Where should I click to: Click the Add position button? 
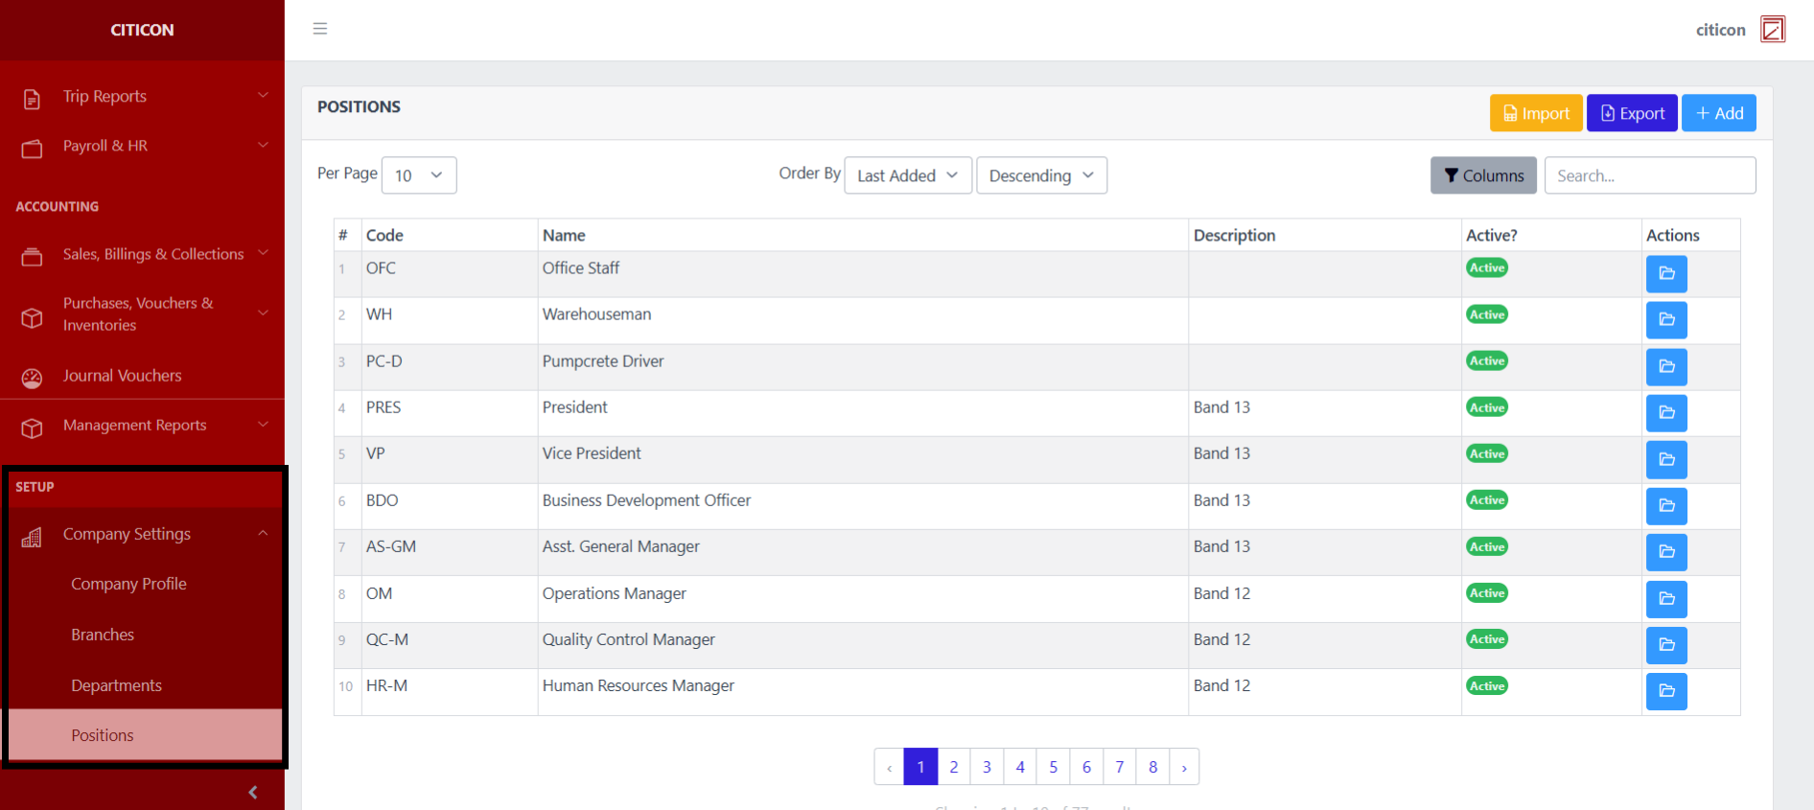1719,113
